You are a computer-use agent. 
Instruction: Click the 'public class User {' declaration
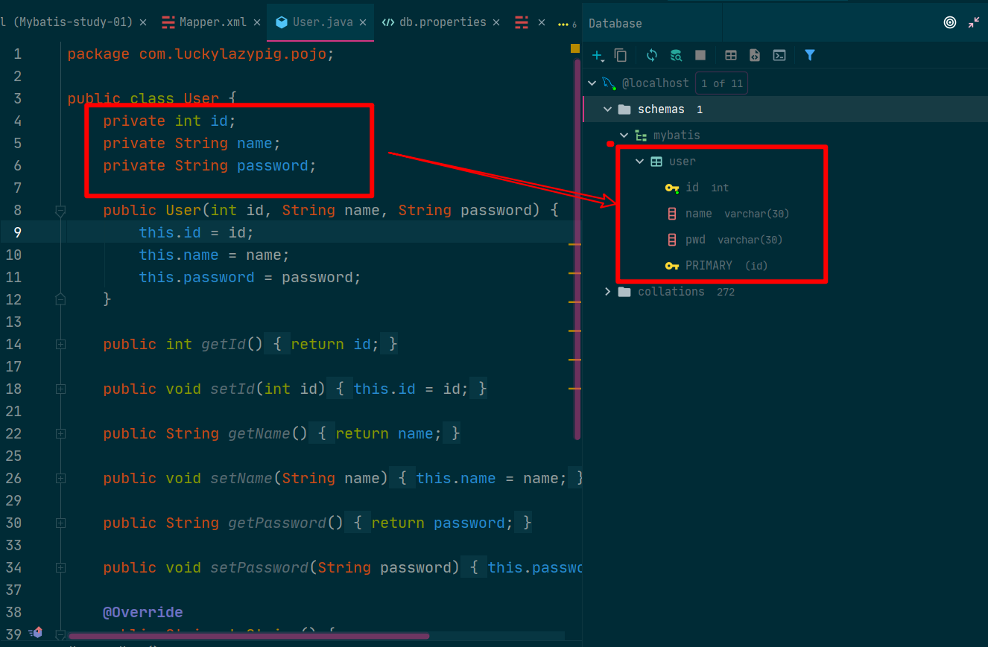[151, 98]
